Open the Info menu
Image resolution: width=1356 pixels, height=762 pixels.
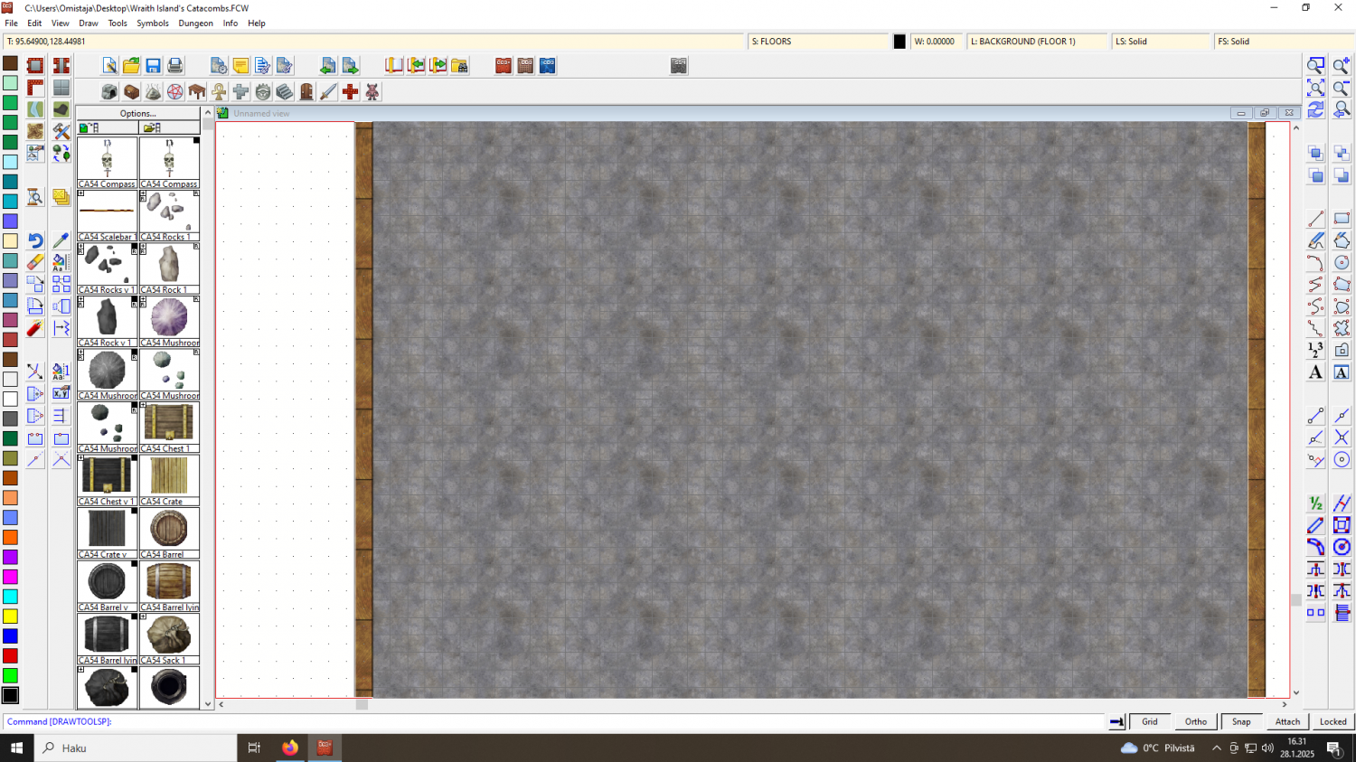231,24
